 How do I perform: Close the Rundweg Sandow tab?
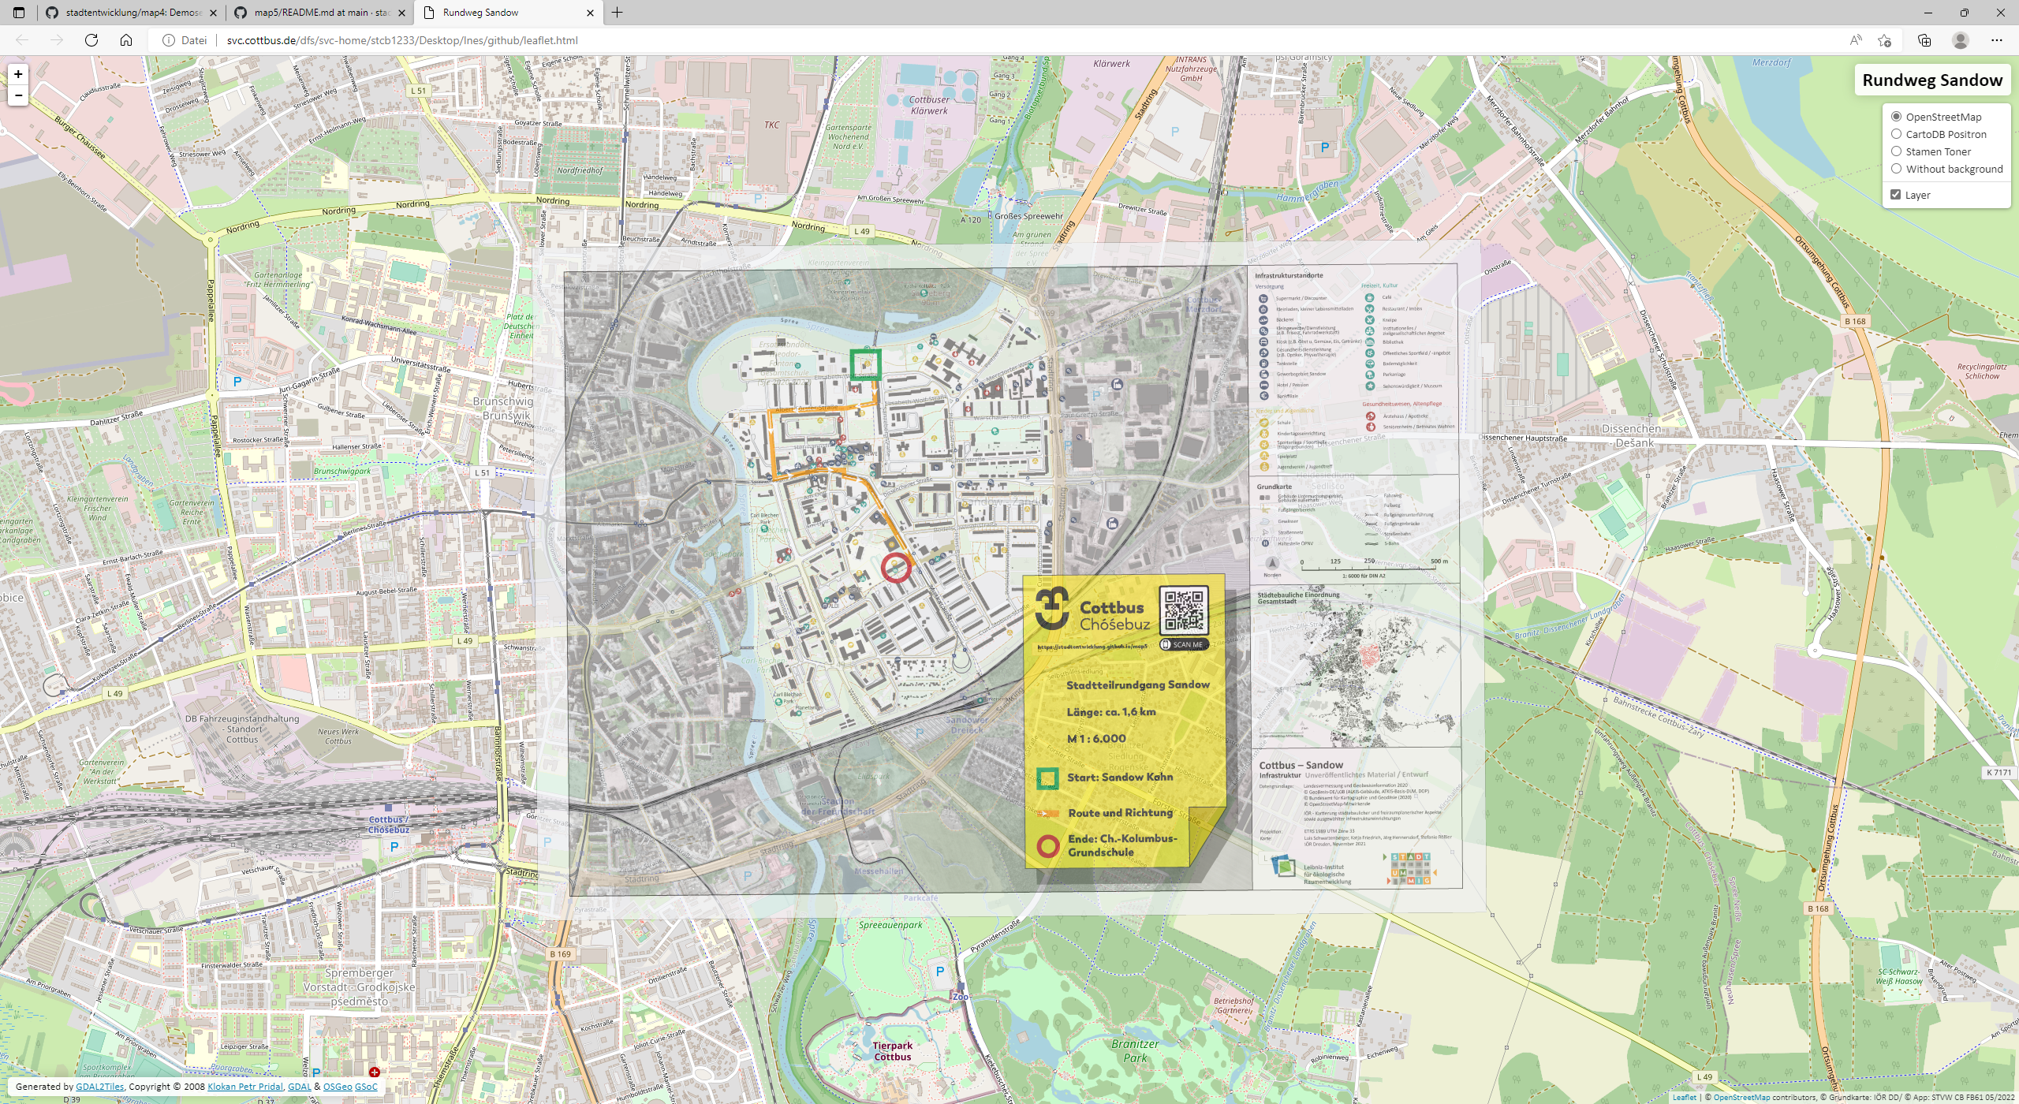590,13
